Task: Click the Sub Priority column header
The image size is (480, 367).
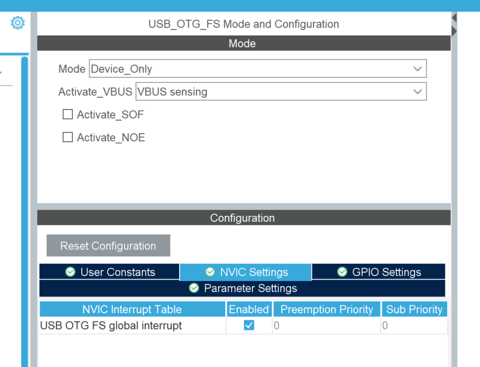Action: [x=414, y=309]
